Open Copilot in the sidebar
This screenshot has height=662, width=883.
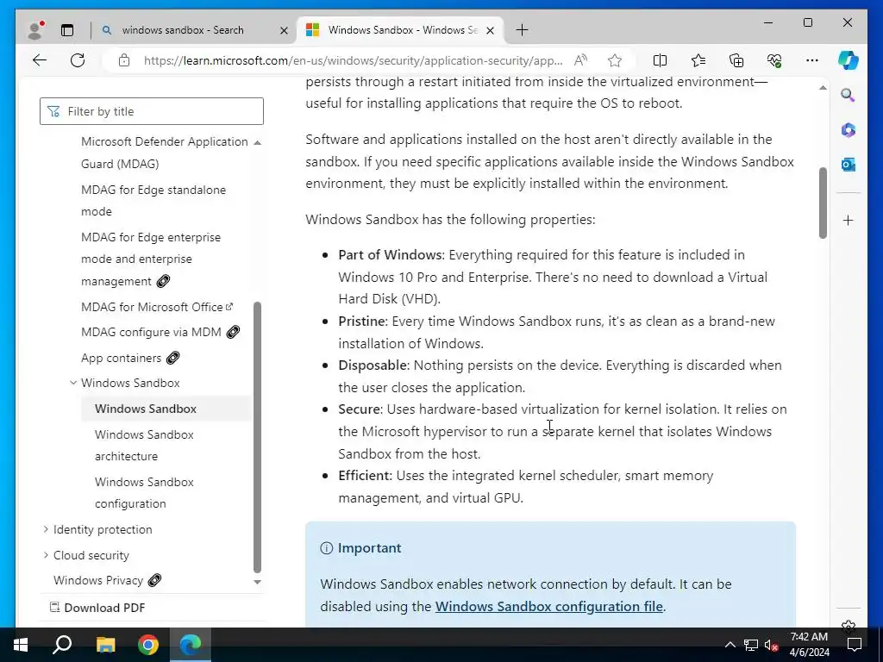pyautogui.click(x=849, y=60)
